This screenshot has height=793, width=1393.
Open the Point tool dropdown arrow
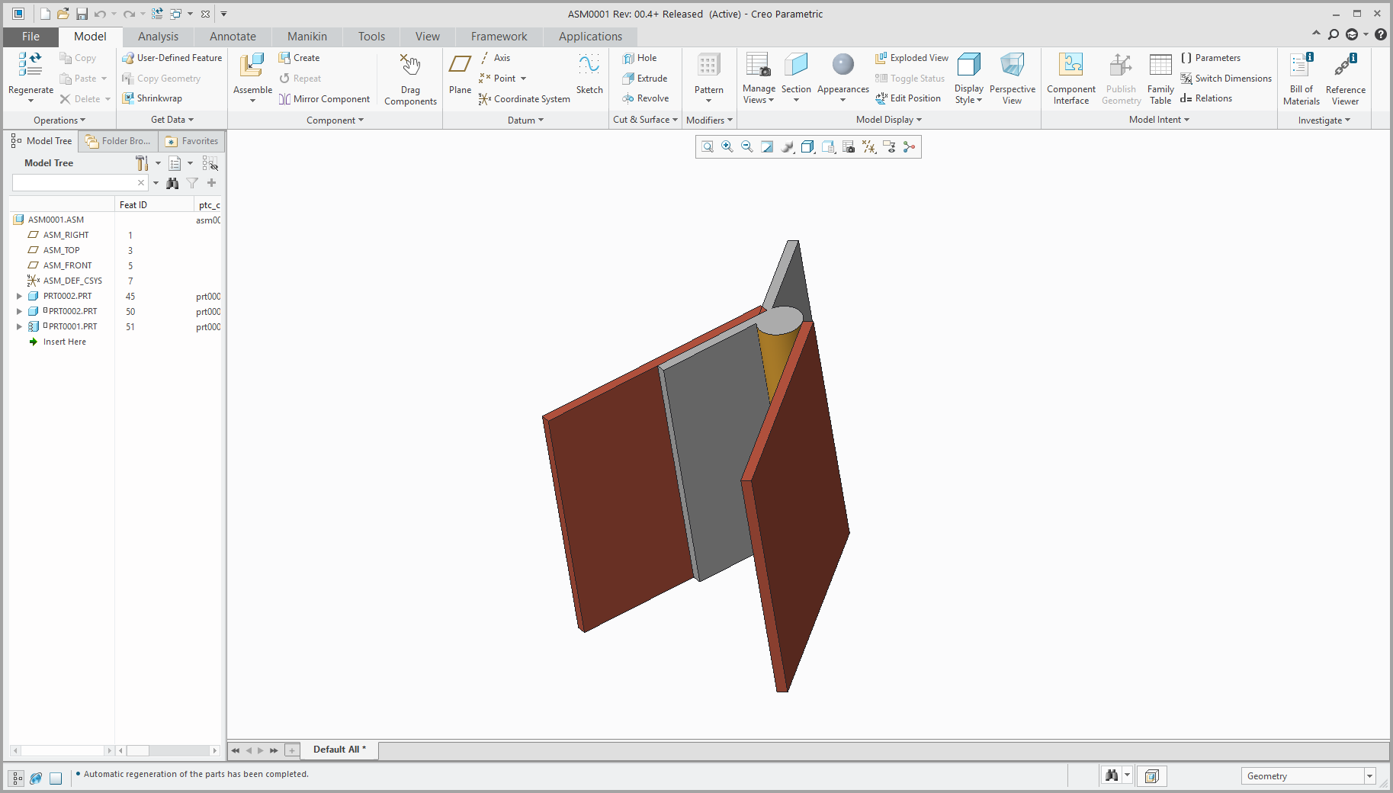point(523,79)
